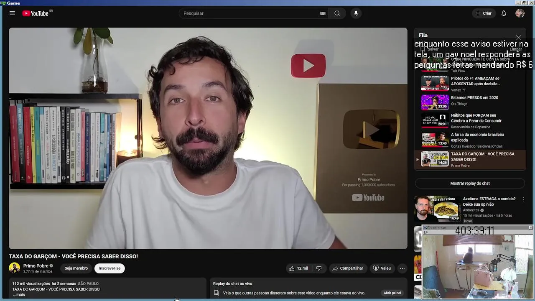The height and width of the screenshot is (301, 535).
Task: Go to the YouTube home logo
Action: pyautogui.click(x=36, y=13)
